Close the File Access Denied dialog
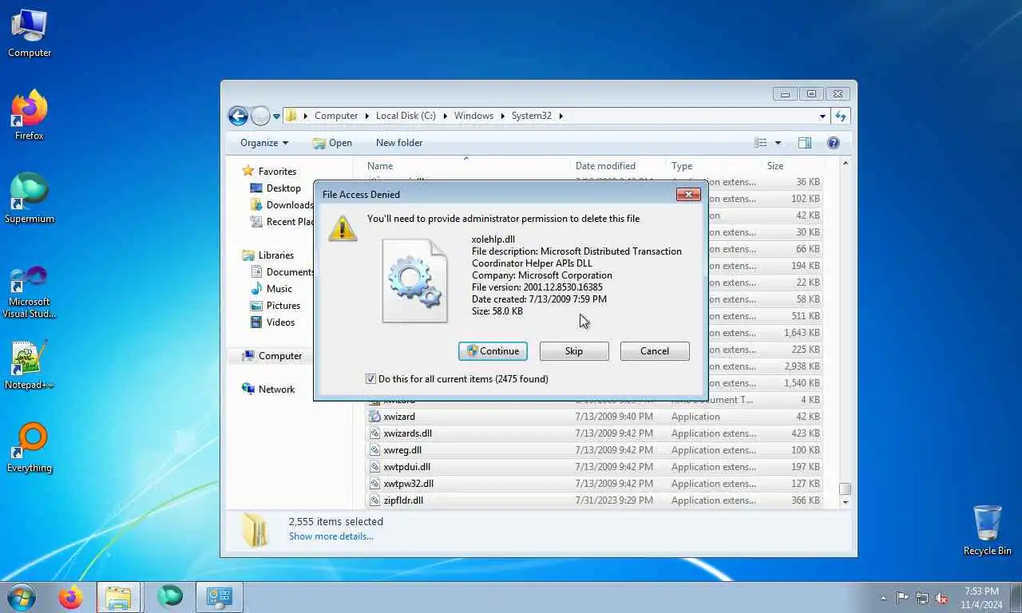Image resolution: width=1022 pixels, height=613 pixels. [688, 194]
